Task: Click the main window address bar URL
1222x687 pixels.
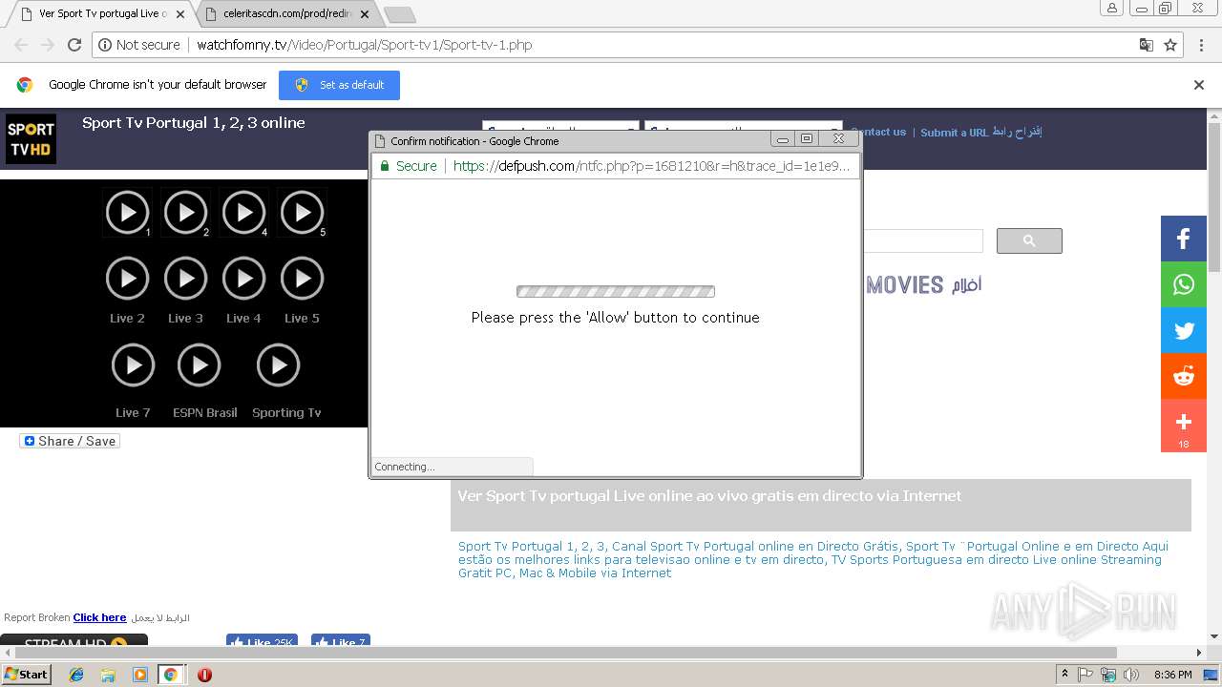Action: point(365,45)
